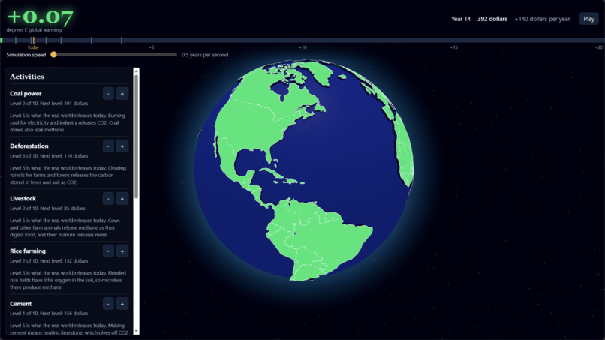The height and width of the screenshot is (340, 605).
Task: Adjust the Simulation speed slider handle
Action: [53, 55]
